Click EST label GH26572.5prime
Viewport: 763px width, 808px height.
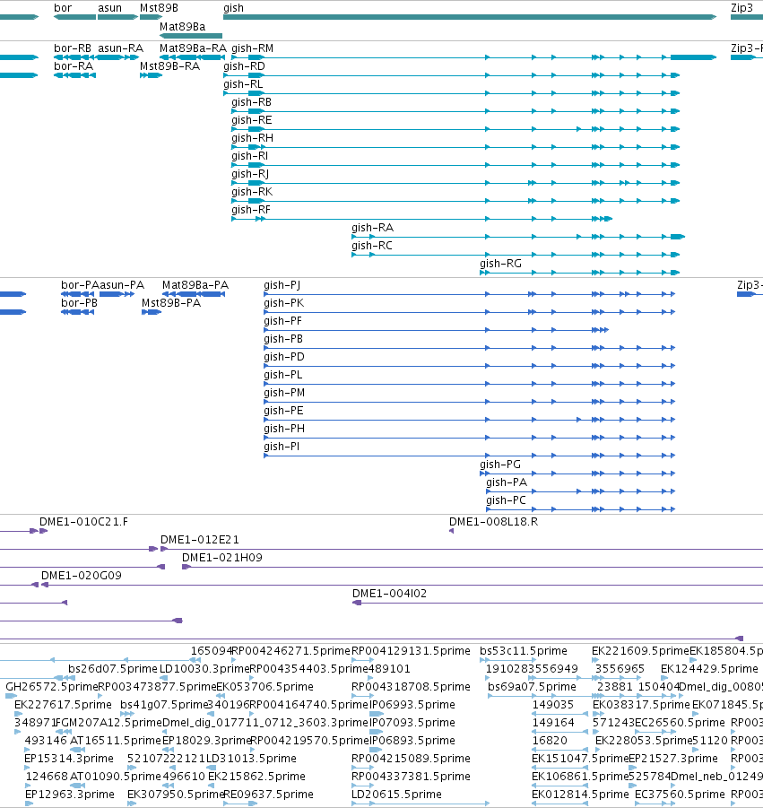pos(51,688)
